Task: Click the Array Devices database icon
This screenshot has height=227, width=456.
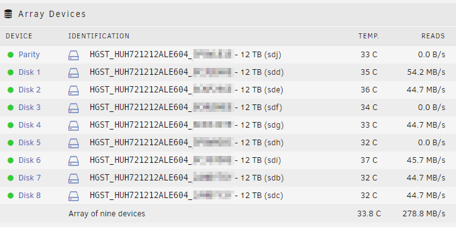Action: pyautogui.click(x=8, y=14)
